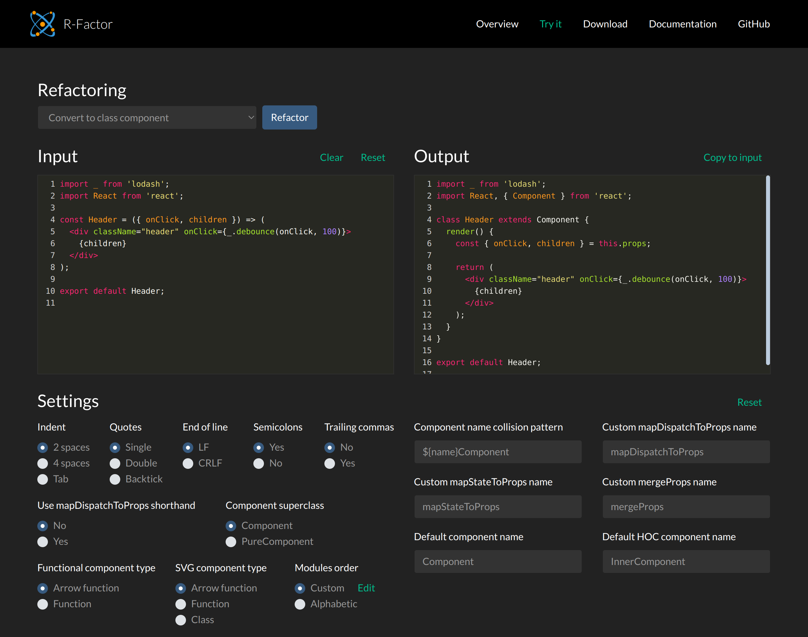808x637 pixels.
Task: Select Function for Functional component type
Action: [43, 604]
